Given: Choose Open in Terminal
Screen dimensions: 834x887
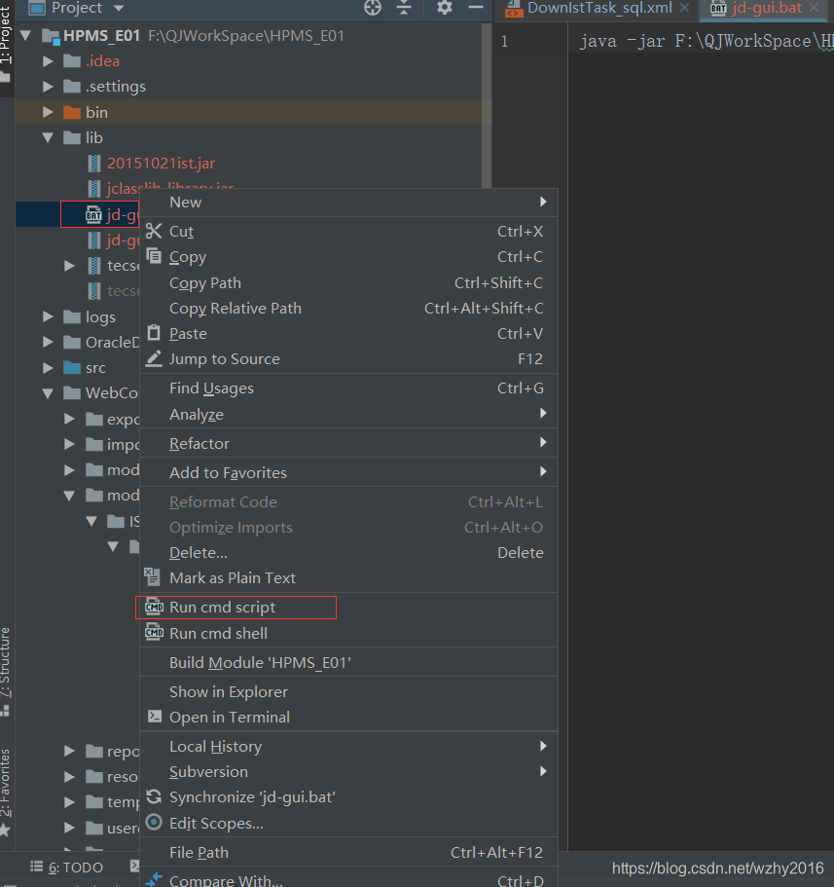Looking at the screenshot, I should pos(348,718).
